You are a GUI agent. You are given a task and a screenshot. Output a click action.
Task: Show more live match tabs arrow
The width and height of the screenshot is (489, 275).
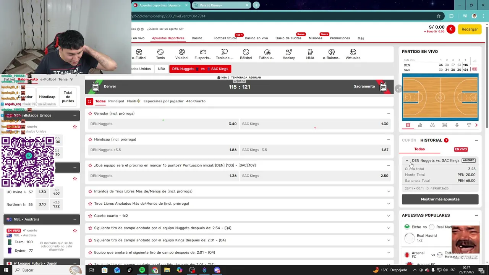pos(476,125)
